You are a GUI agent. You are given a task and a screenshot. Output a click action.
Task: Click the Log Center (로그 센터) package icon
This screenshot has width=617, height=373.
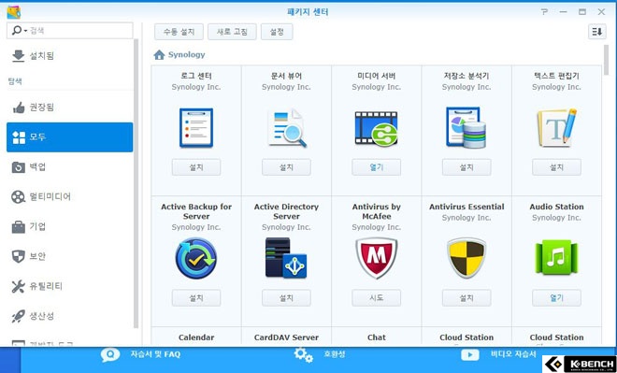[x=196, y=128]
